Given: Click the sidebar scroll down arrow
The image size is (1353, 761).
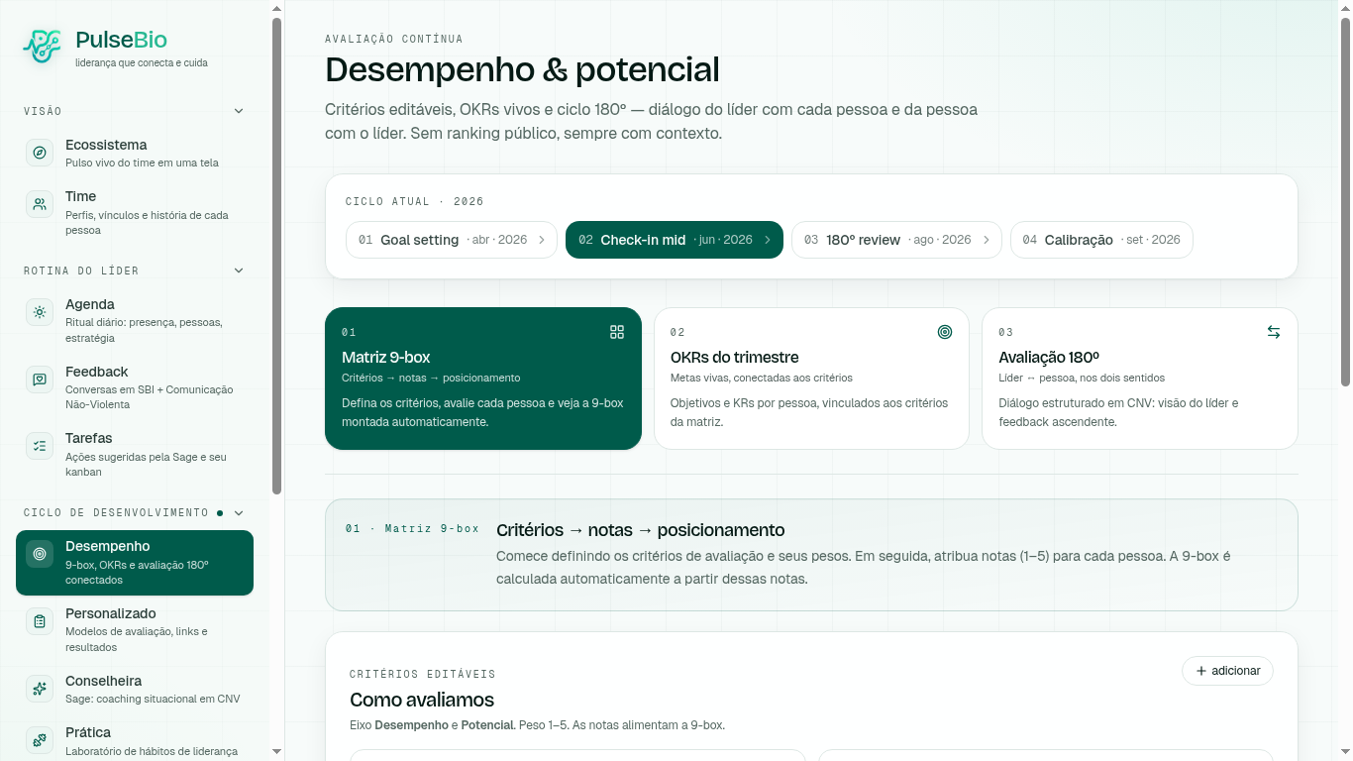Looking at the screenshot, I should 277,752.
